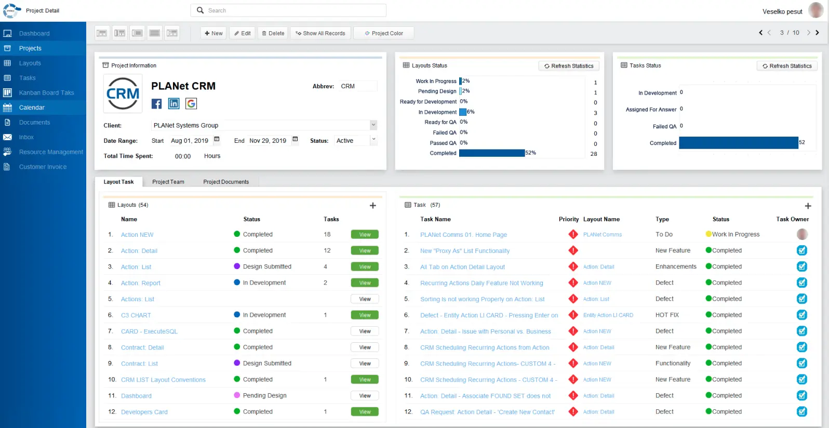Screen dimensions: 829x428
Task: Click Completed bar in Tasks Status chart
Action: pos(739,143)
